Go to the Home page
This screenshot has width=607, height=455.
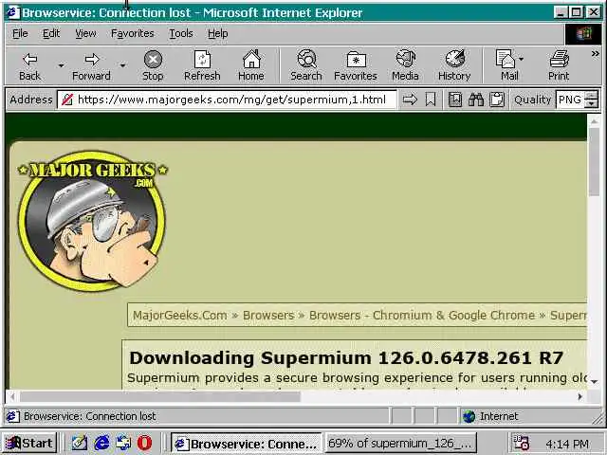click(251, 65)
